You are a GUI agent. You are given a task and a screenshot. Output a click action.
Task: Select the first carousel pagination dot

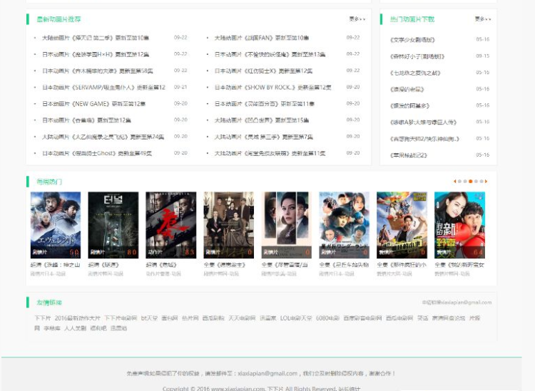click(459, 181)
